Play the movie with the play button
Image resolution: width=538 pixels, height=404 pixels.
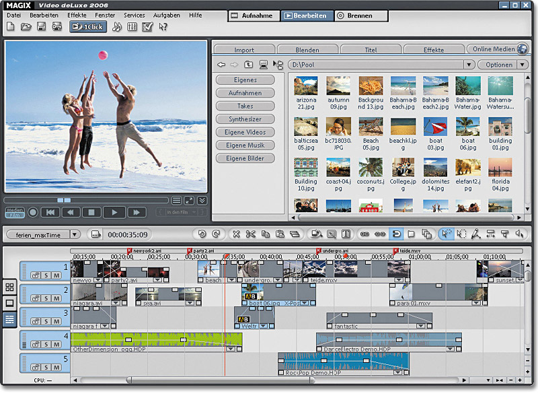click(x=114, y=212)
